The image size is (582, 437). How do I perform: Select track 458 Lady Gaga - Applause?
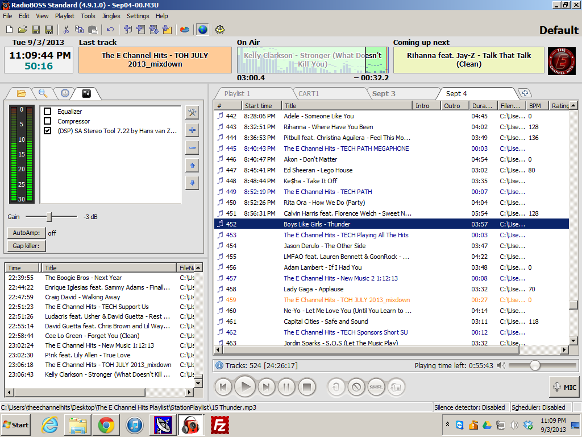392,289
